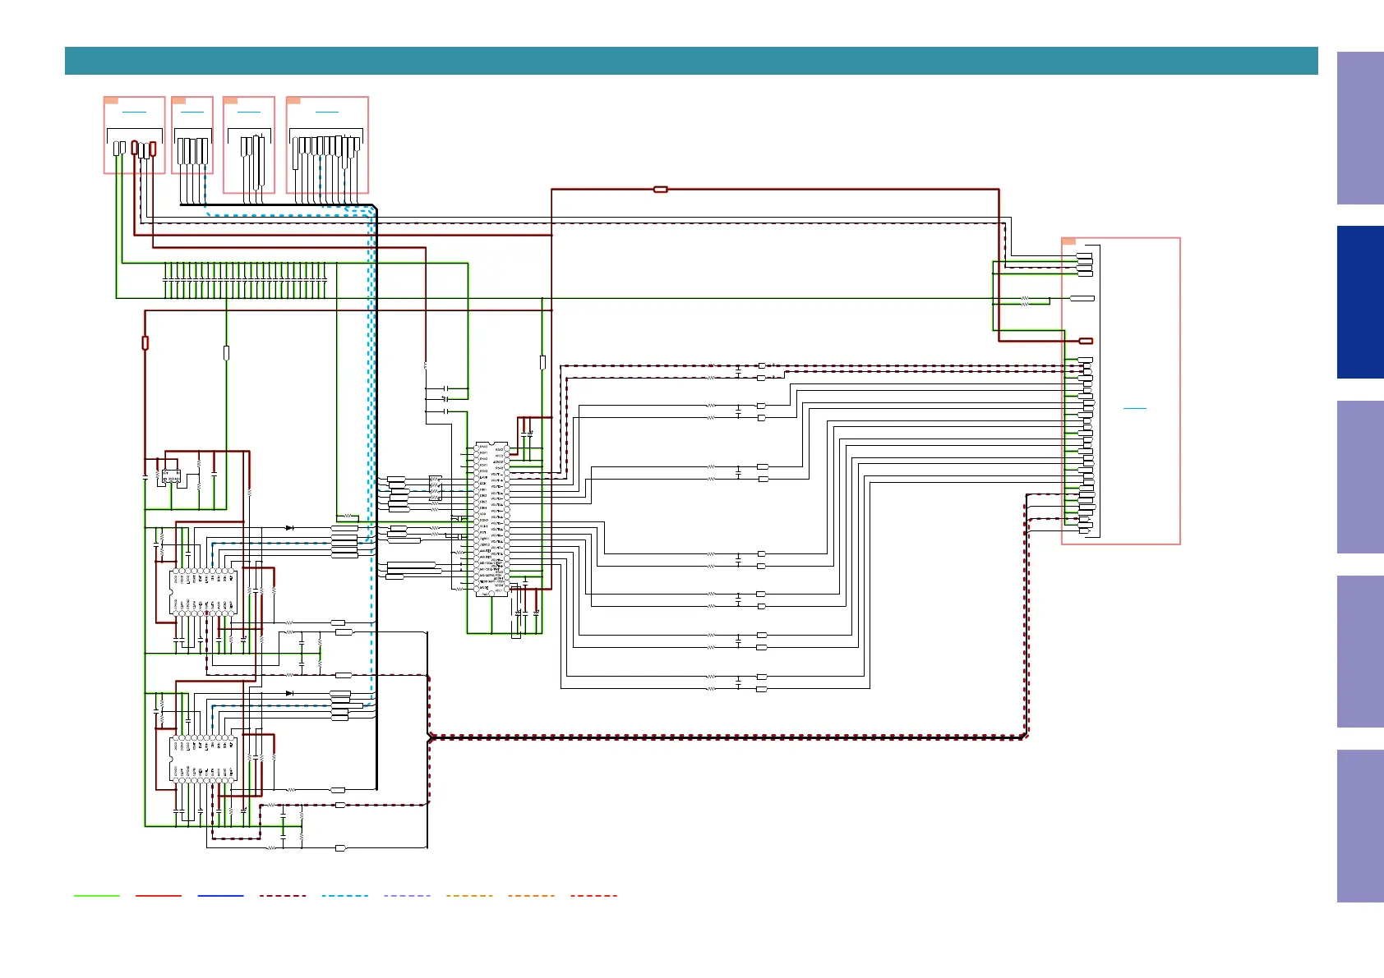Click the diode symbol above the upper left IC
The width and height of the screenshot is (1384, 978).
(289, 528)
